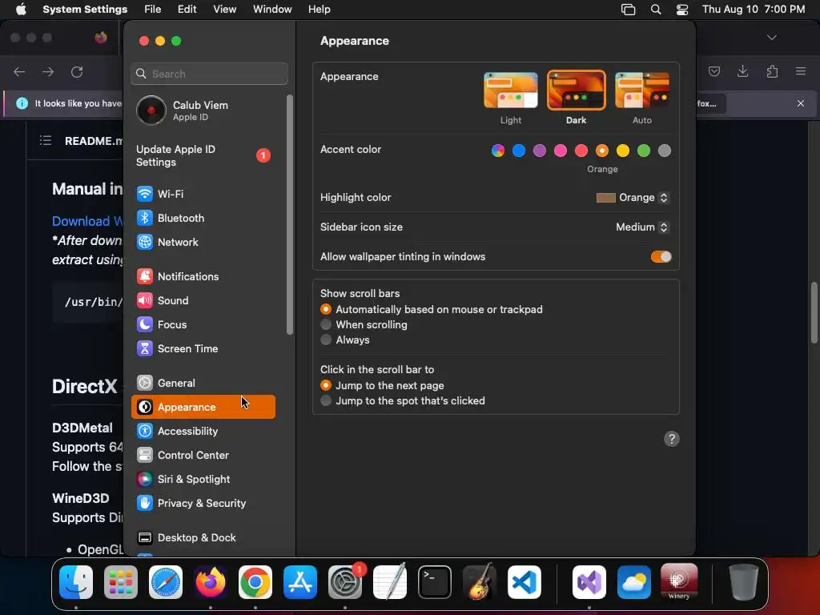Click Spotlight search icon in menu bar

[x=656, y=10]
